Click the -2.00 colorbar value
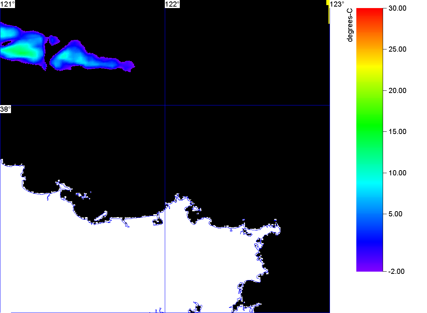427x313 pixels. pyautogui.click(x=396, y=271)
